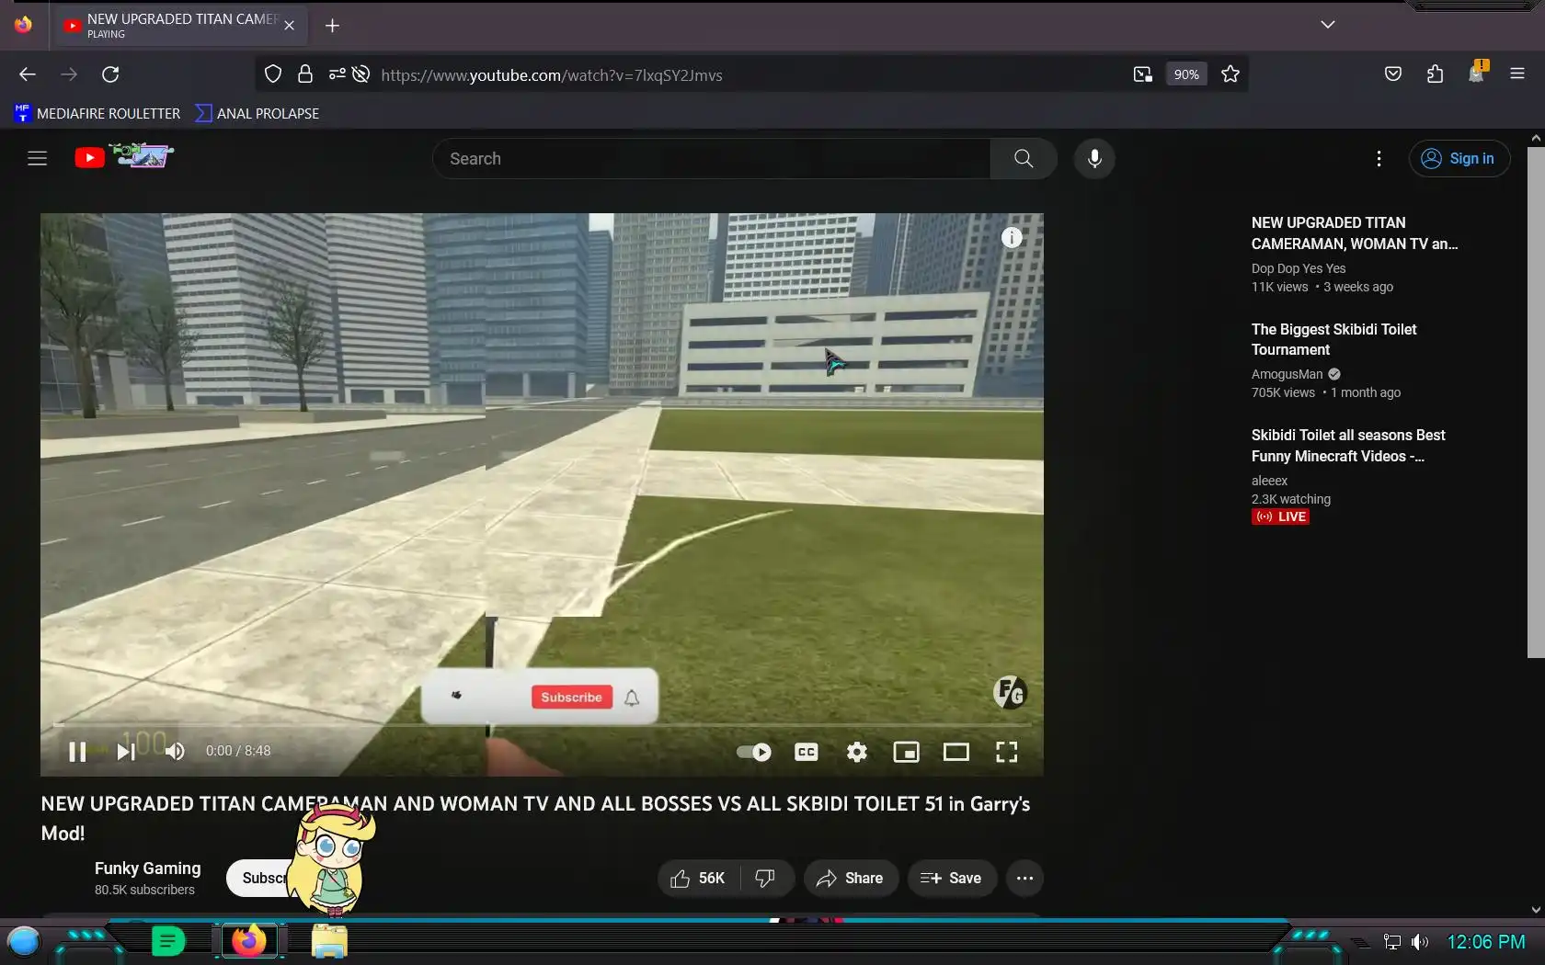Viewport: 1545px width, 965px height.
Task: Open 'Skibidi Toilet all seasons' live stream
Action: point(1348,446)
